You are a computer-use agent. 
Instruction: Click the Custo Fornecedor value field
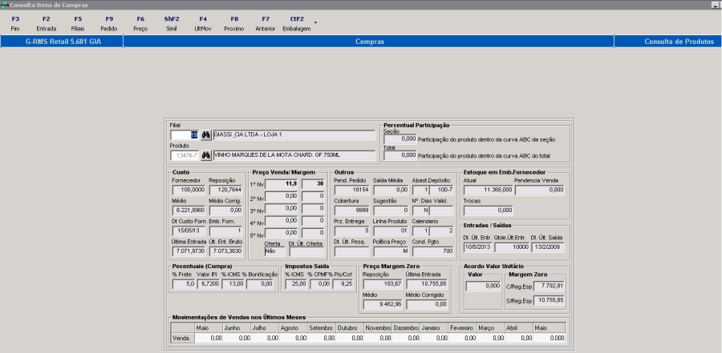coord(189,189)
